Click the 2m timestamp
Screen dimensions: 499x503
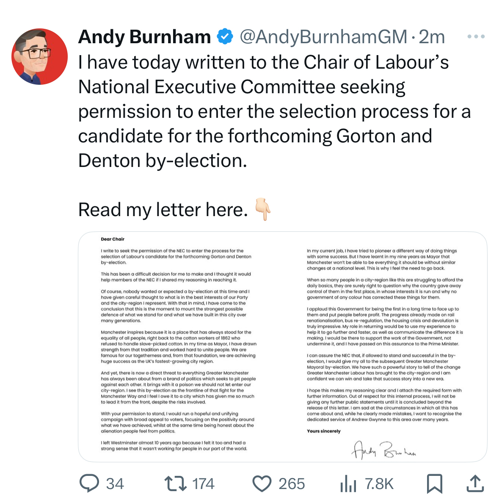point(432,37)
